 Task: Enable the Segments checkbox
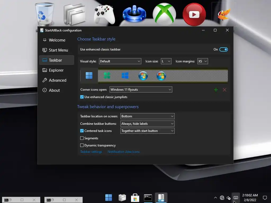(x=82, y=138)
